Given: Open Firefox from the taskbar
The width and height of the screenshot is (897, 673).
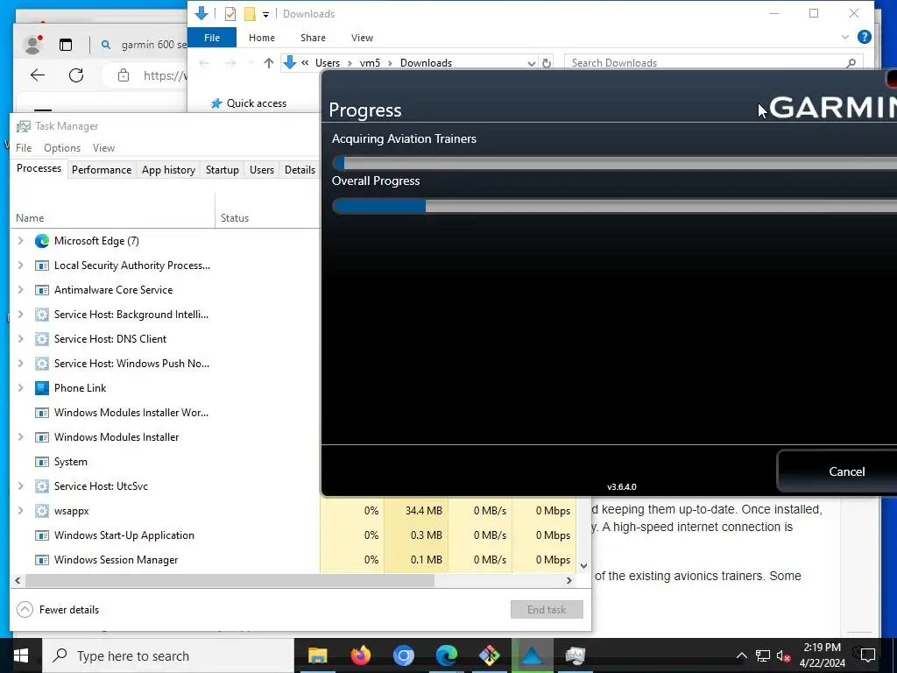Looking at the screenshot, I should point(360,655).
